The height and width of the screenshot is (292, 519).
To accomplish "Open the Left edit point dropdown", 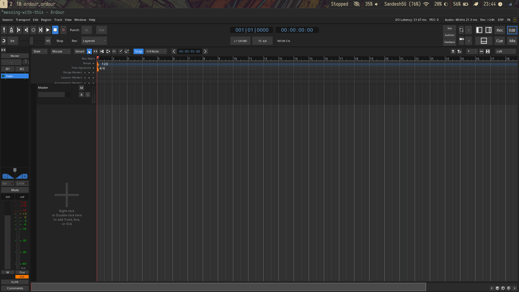I will (506, 51).
